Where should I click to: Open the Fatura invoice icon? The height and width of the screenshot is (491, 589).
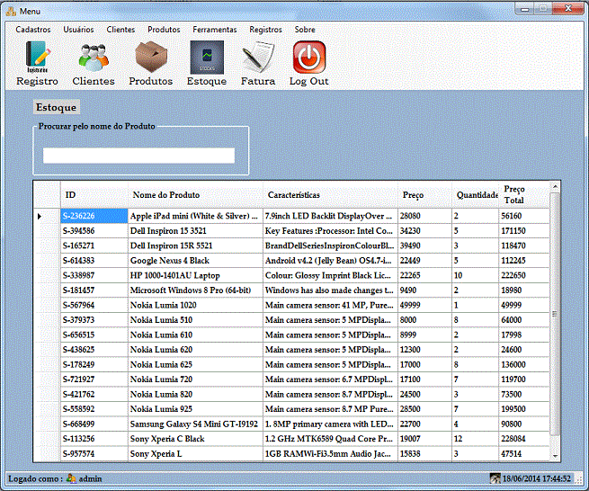[x=258, y=58]
